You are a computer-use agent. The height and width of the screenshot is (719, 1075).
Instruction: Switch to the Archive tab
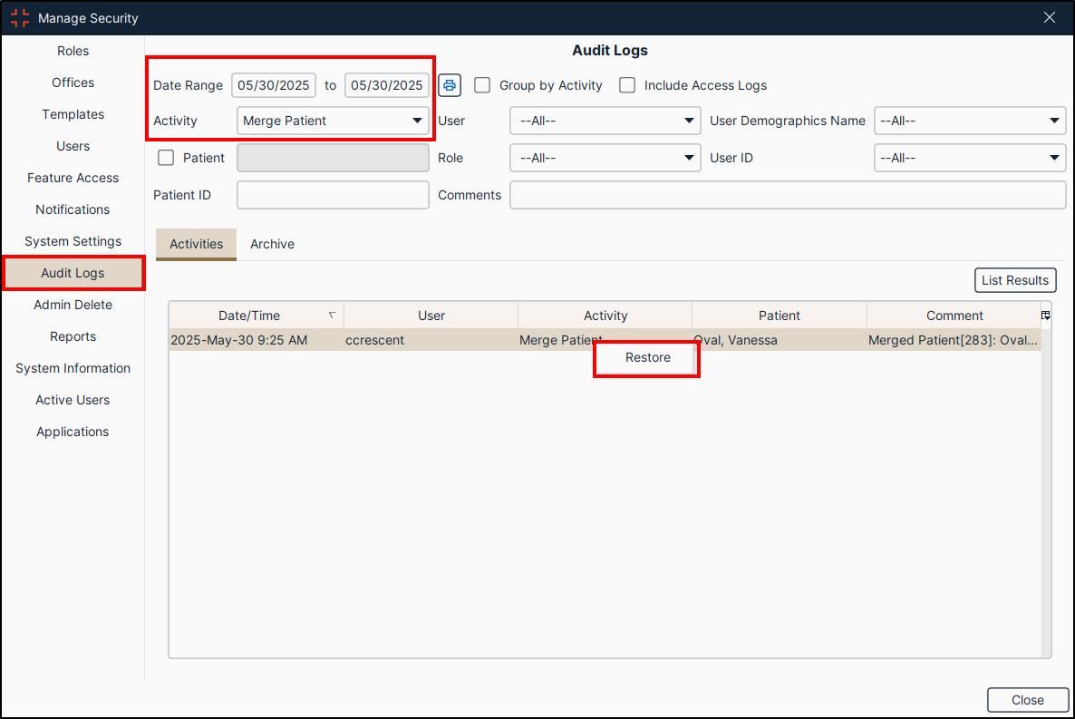(272, 243)
